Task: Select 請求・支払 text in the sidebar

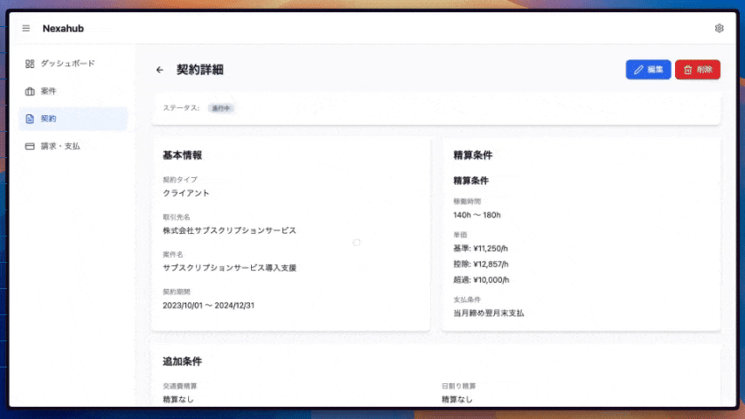Action: [x=60, y=146]
